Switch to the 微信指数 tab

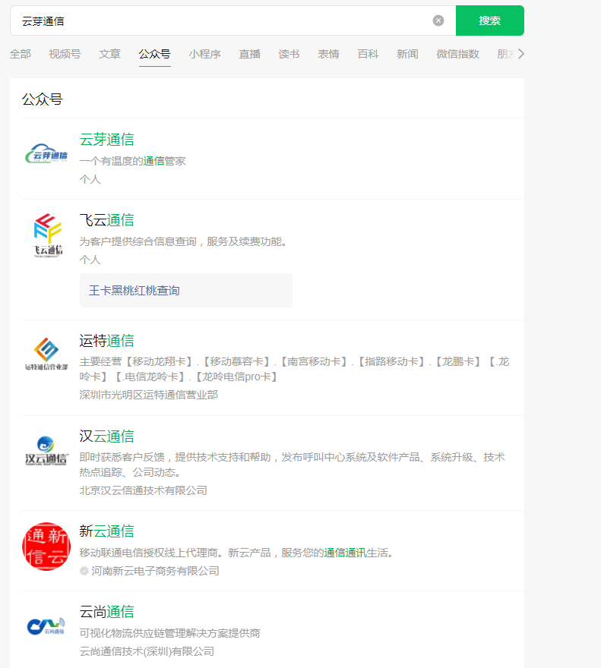(x=457, y=54)
